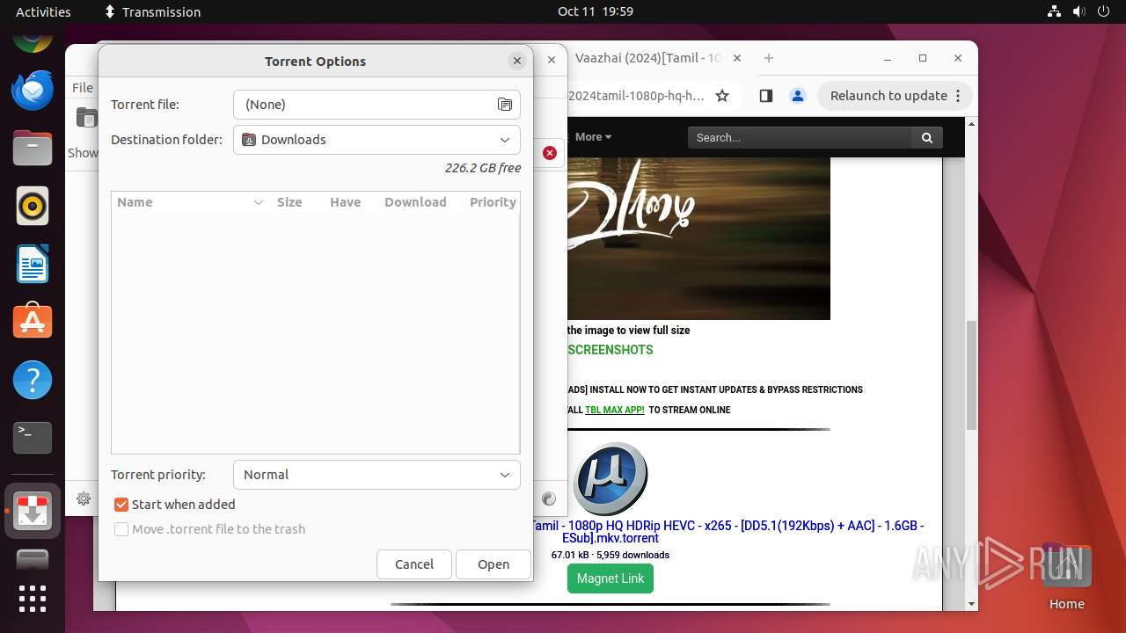Click the red remove icon in Transmission
1126x633 pixels.
[x=550, y=153]
